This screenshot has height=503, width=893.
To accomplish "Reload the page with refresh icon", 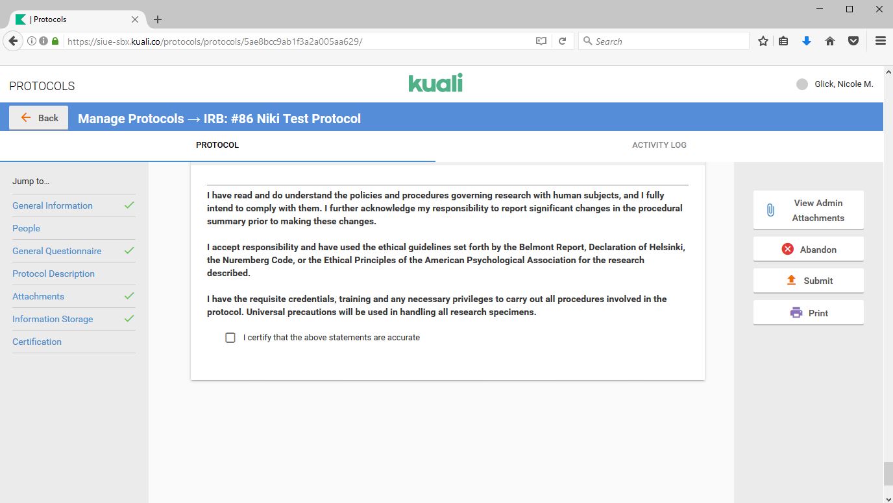I will point(563,41).
